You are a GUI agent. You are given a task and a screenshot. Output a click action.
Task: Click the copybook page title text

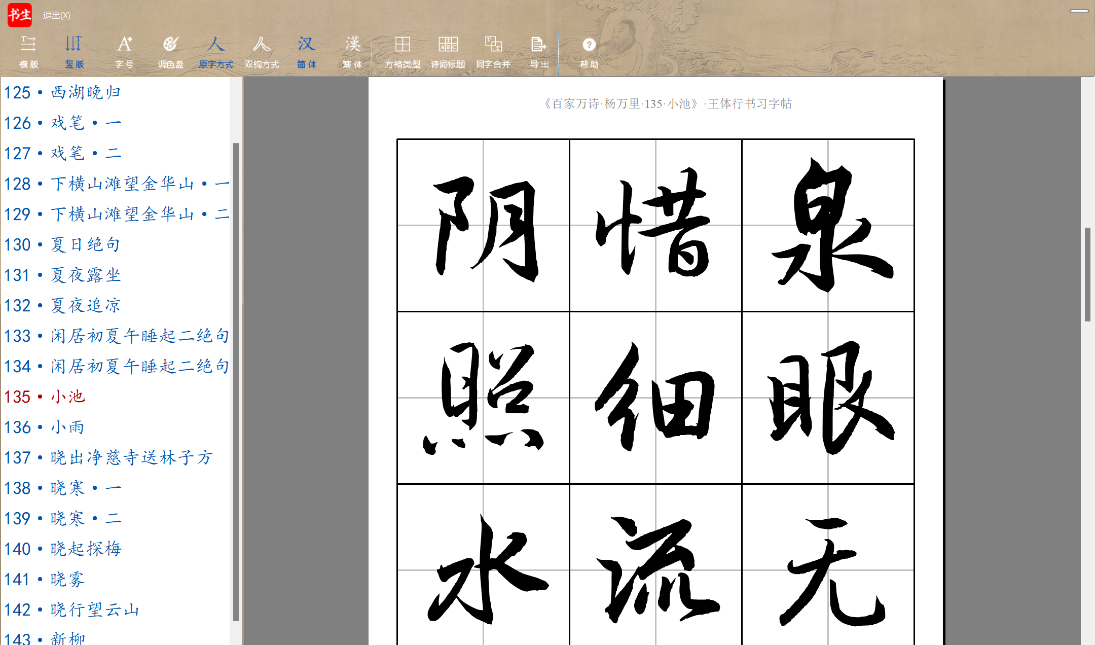(x=668, y=104)
